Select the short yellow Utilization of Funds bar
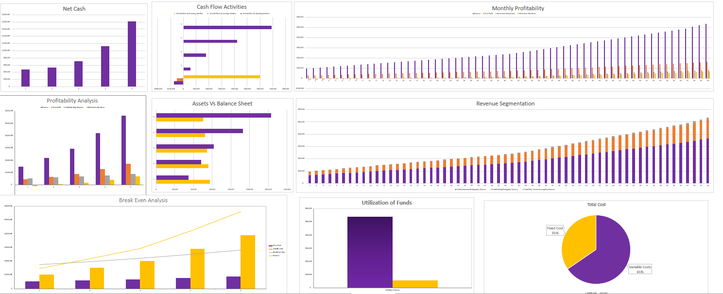Viewport: 723px width, 294px height. tap(415, 284)
